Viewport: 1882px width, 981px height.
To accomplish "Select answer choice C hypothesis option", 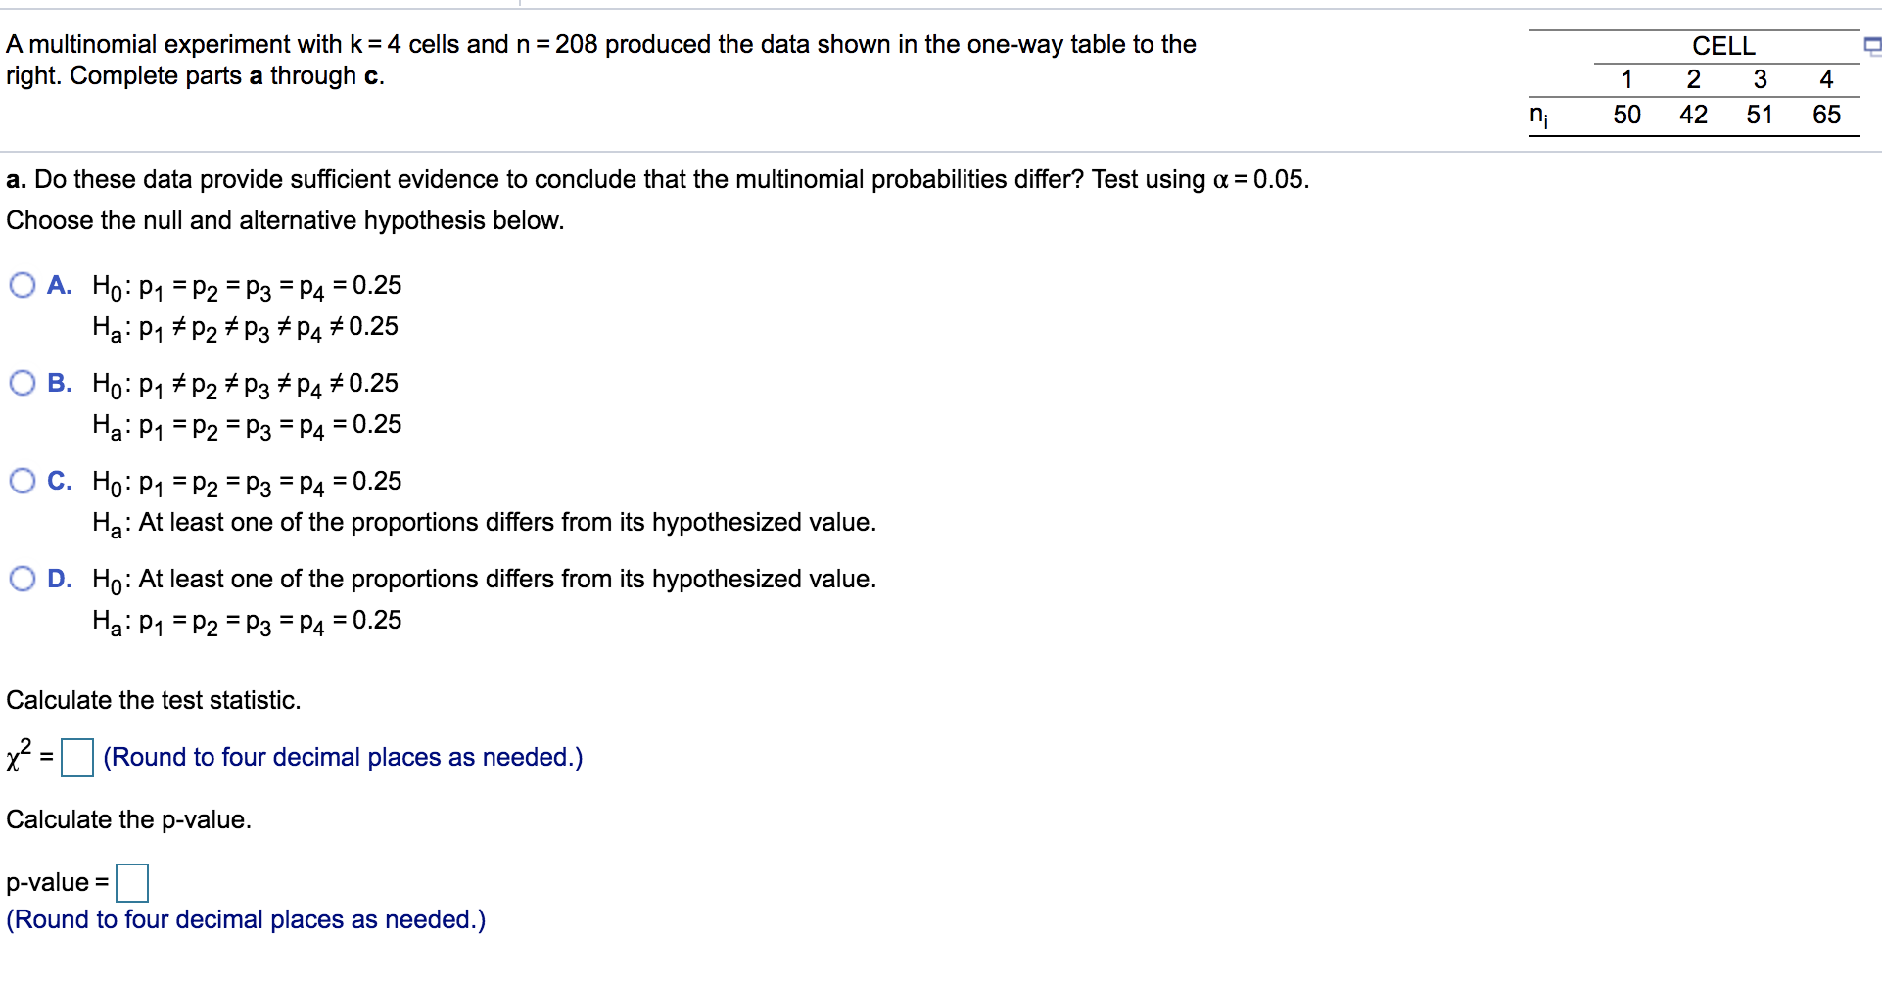I will pyautogui.click(x=23, y=479).
